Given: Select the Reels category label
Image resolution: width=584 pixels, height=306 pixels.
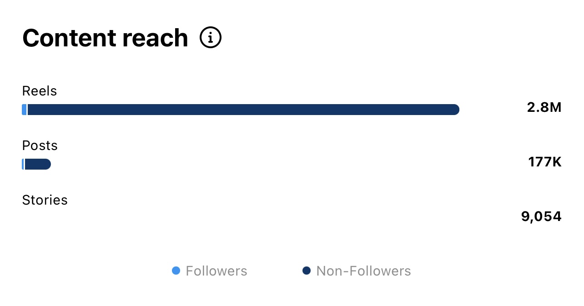Looking at the screenshot, I should click(x=40, y=91).
